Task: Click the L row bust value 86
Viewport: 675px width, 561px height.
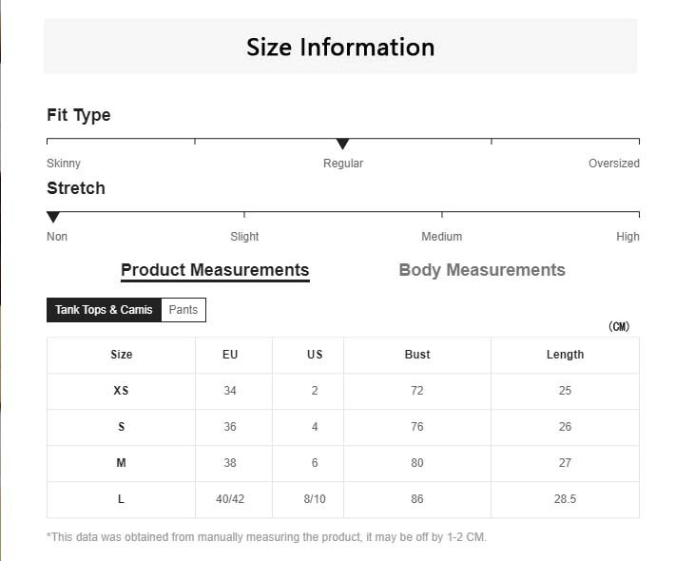Action: [417, 499]
